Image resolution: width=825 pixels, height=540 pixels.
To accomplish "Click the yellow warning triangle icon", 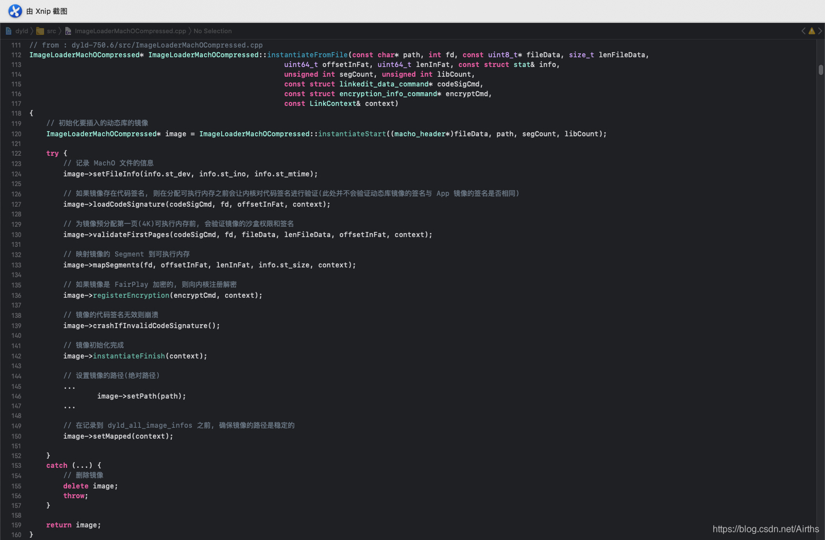I will click(811, 31).
